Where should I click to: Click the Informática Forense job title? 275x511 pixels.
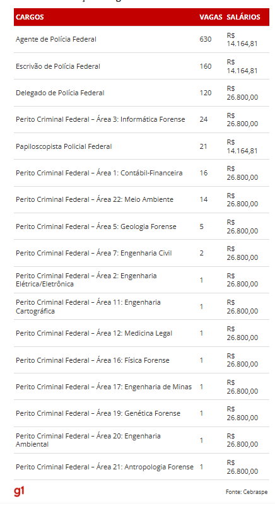[x=100, y=120]
